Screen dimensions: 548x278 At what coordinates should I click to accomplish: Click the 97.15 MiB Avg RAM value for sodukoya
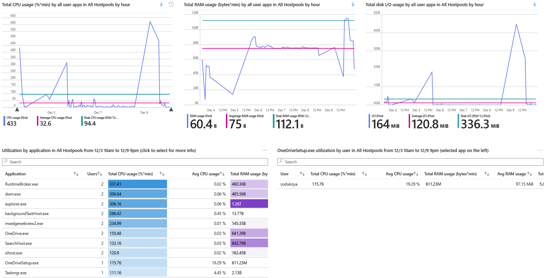coord(524,184)
